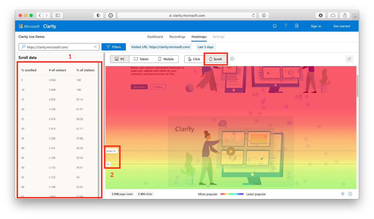The image size is (374, 219).
Task: Click the Microsoft logo
Action: [21, 26]
